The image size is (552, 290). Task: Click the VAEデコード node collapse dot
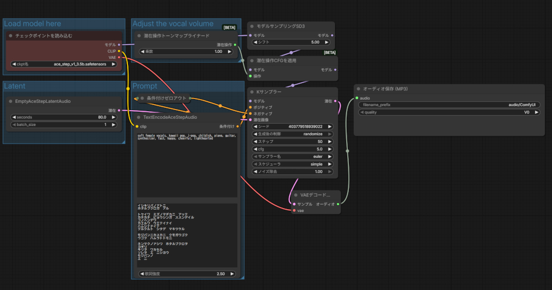pyautogui.click(x=295, y=195)
